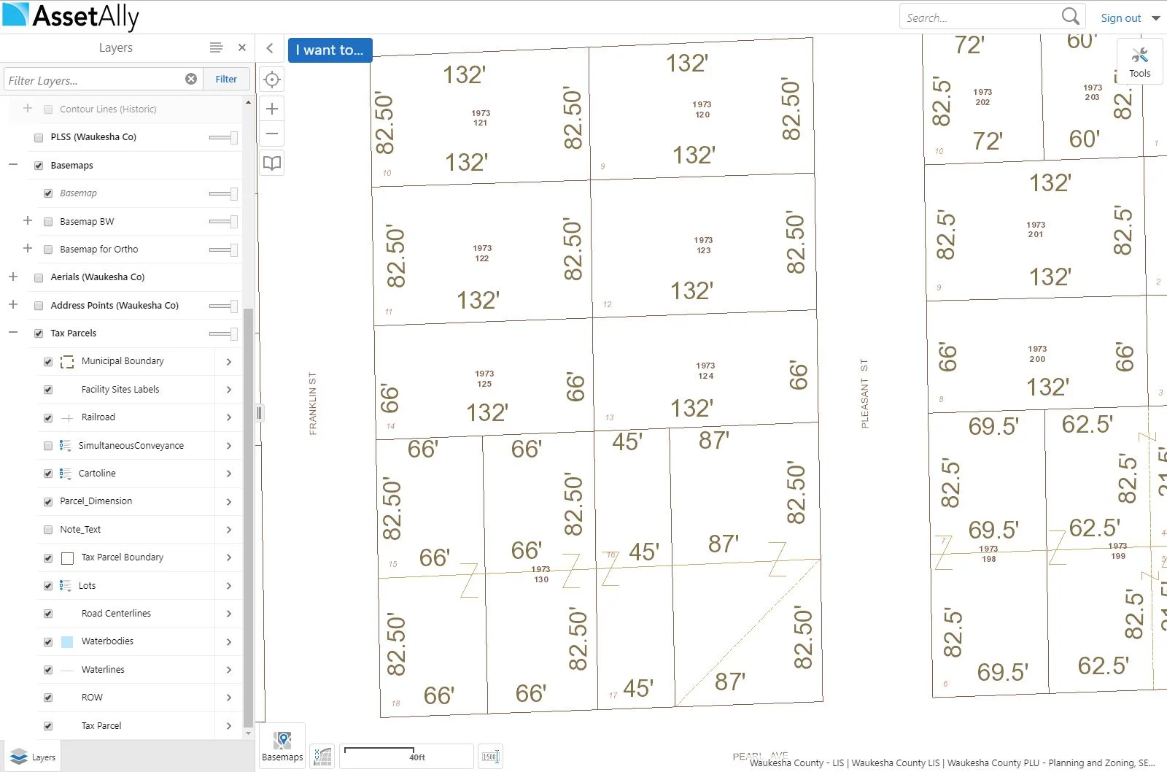
Task: Open the Basemaps switcher
Action: (282, 746)
